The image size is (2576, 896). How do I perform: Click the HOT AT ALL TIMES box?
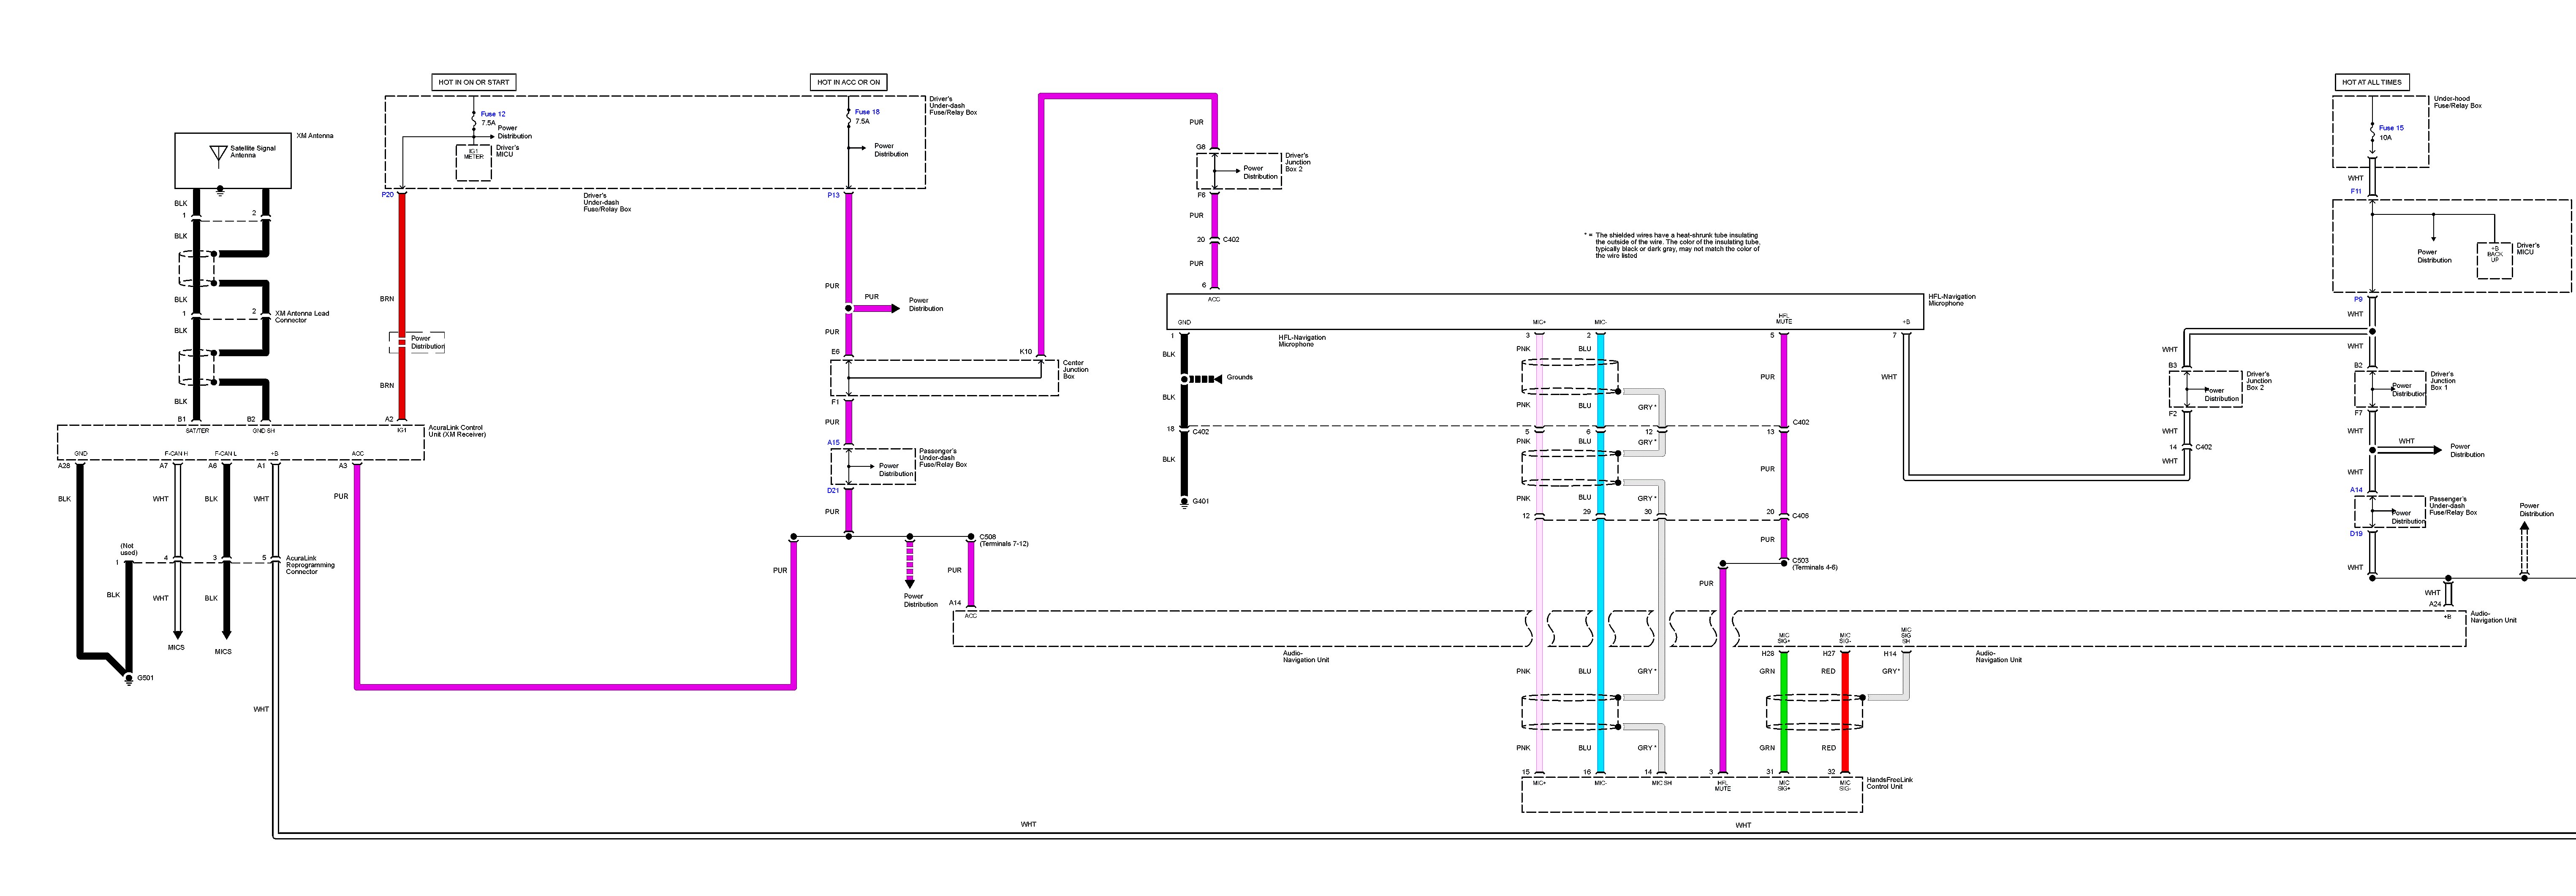point(2371,82)
